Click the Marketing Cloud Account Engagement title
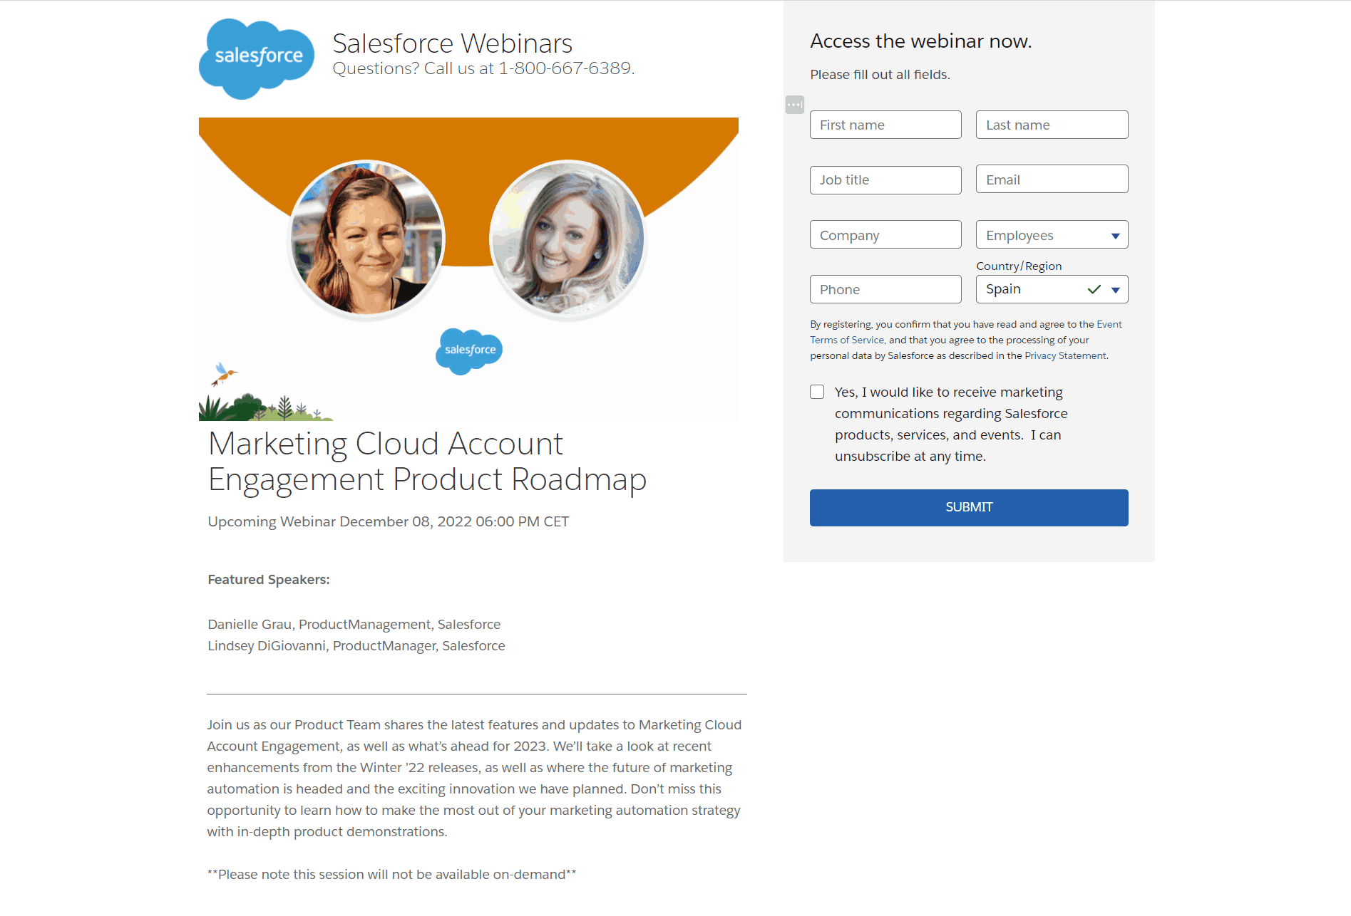Screen dimensions: 1351x916 (x=427, y=461)
